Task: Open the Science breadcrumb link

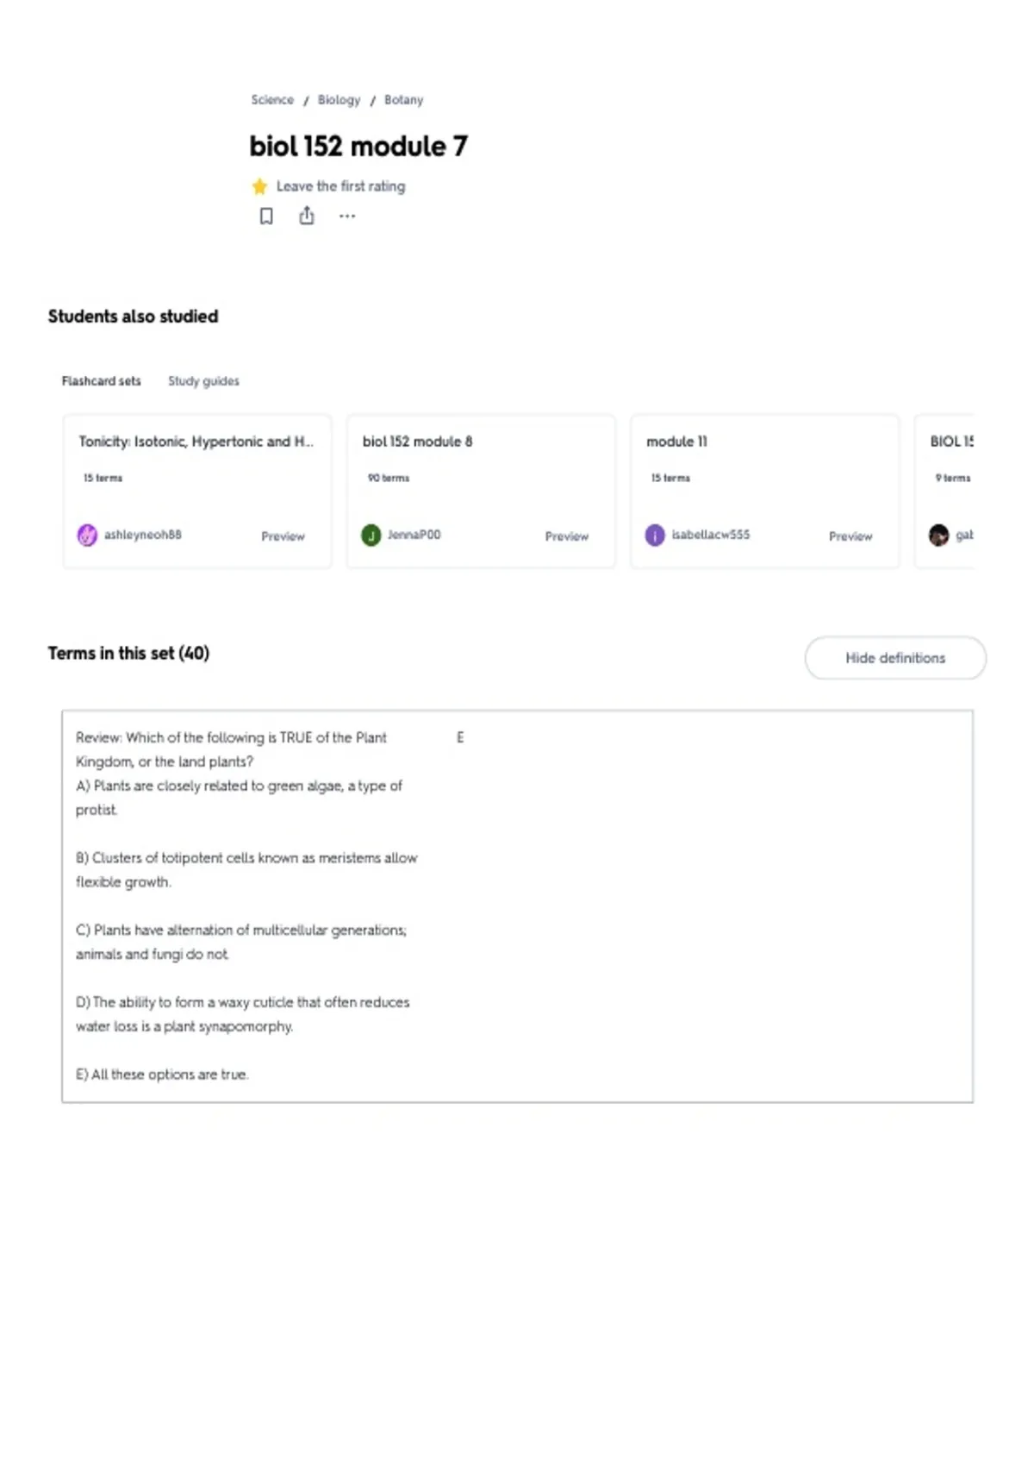Action: [272, 100]
